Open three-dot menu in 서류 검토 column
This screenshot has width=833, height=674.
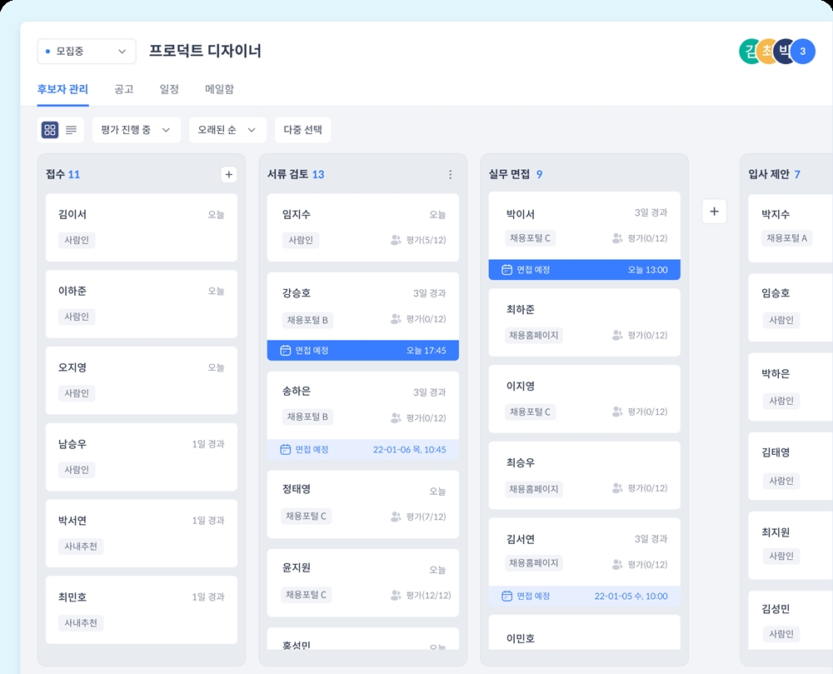coord(451,174)
